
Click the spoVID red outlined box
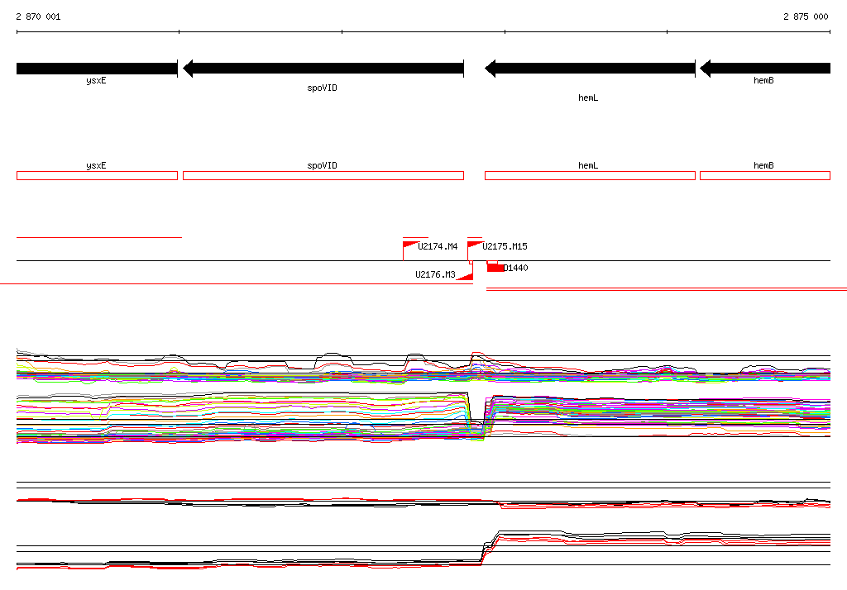323,175
